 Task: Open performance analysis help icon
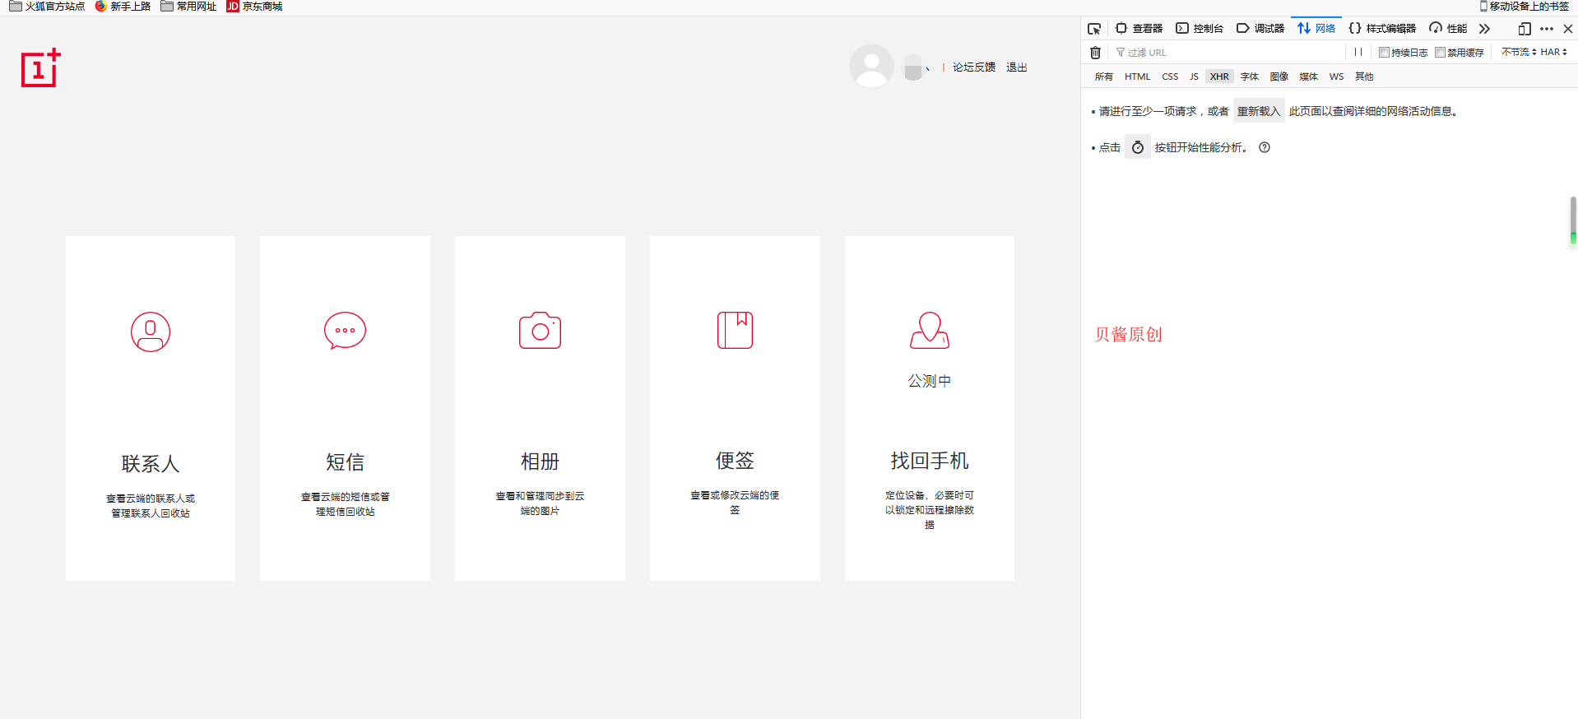(1265, 147)
